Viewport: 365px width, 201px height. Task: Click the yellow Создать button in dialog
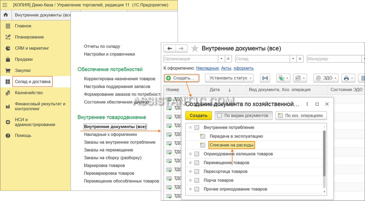point(198,116)
